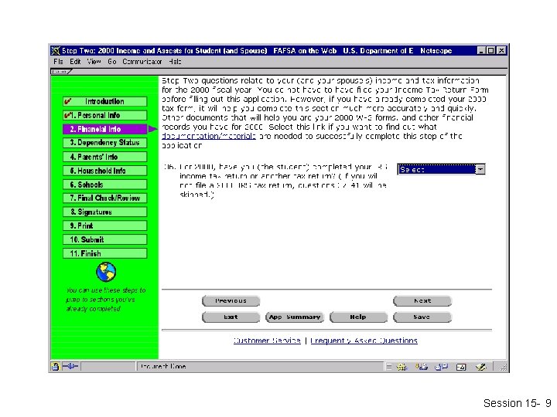Click the component bar grip handle icon
Screen dimensions: 557x417
[x=389, y=367]
